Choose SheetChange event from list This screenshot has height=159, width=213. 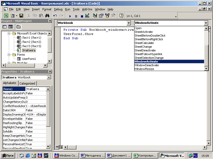point(169,47)
